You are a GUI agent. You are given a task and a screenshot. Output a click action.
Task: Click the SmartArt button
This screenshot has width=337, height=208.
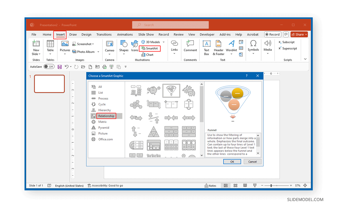pos(150,48)
